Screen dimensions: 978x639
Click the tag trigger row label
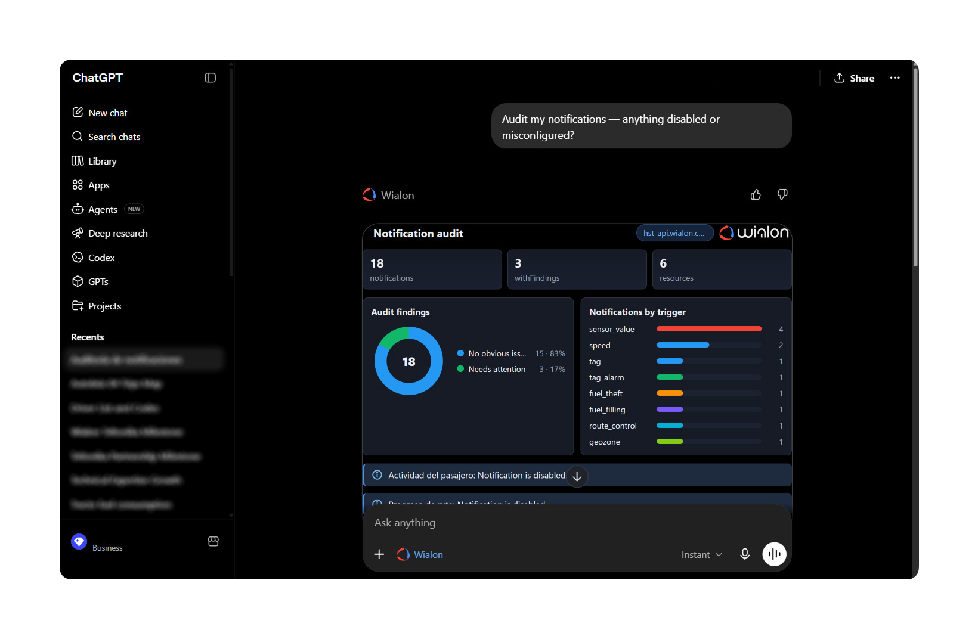tap(595, 361)
